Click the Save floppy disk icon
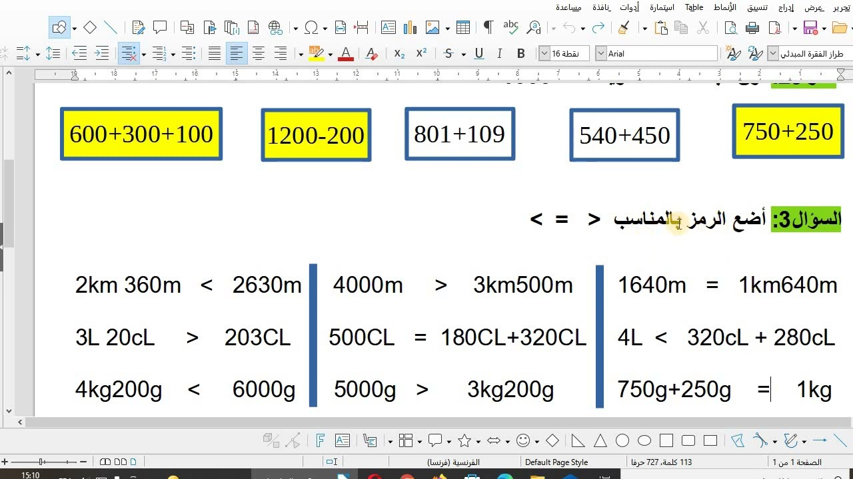 pos(810,28)
